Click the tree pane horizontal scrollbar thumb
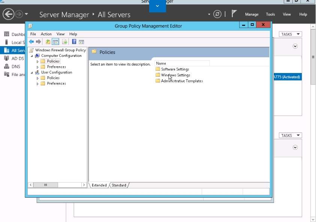 click(46, 185)
